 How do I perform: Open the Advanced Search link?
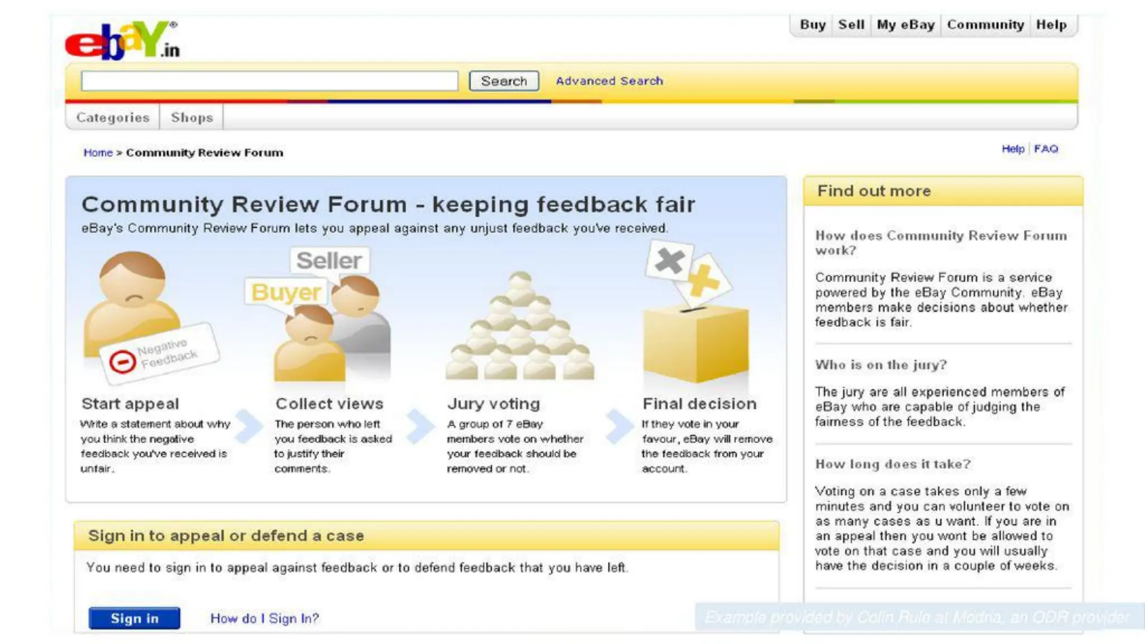click(609, 81)
